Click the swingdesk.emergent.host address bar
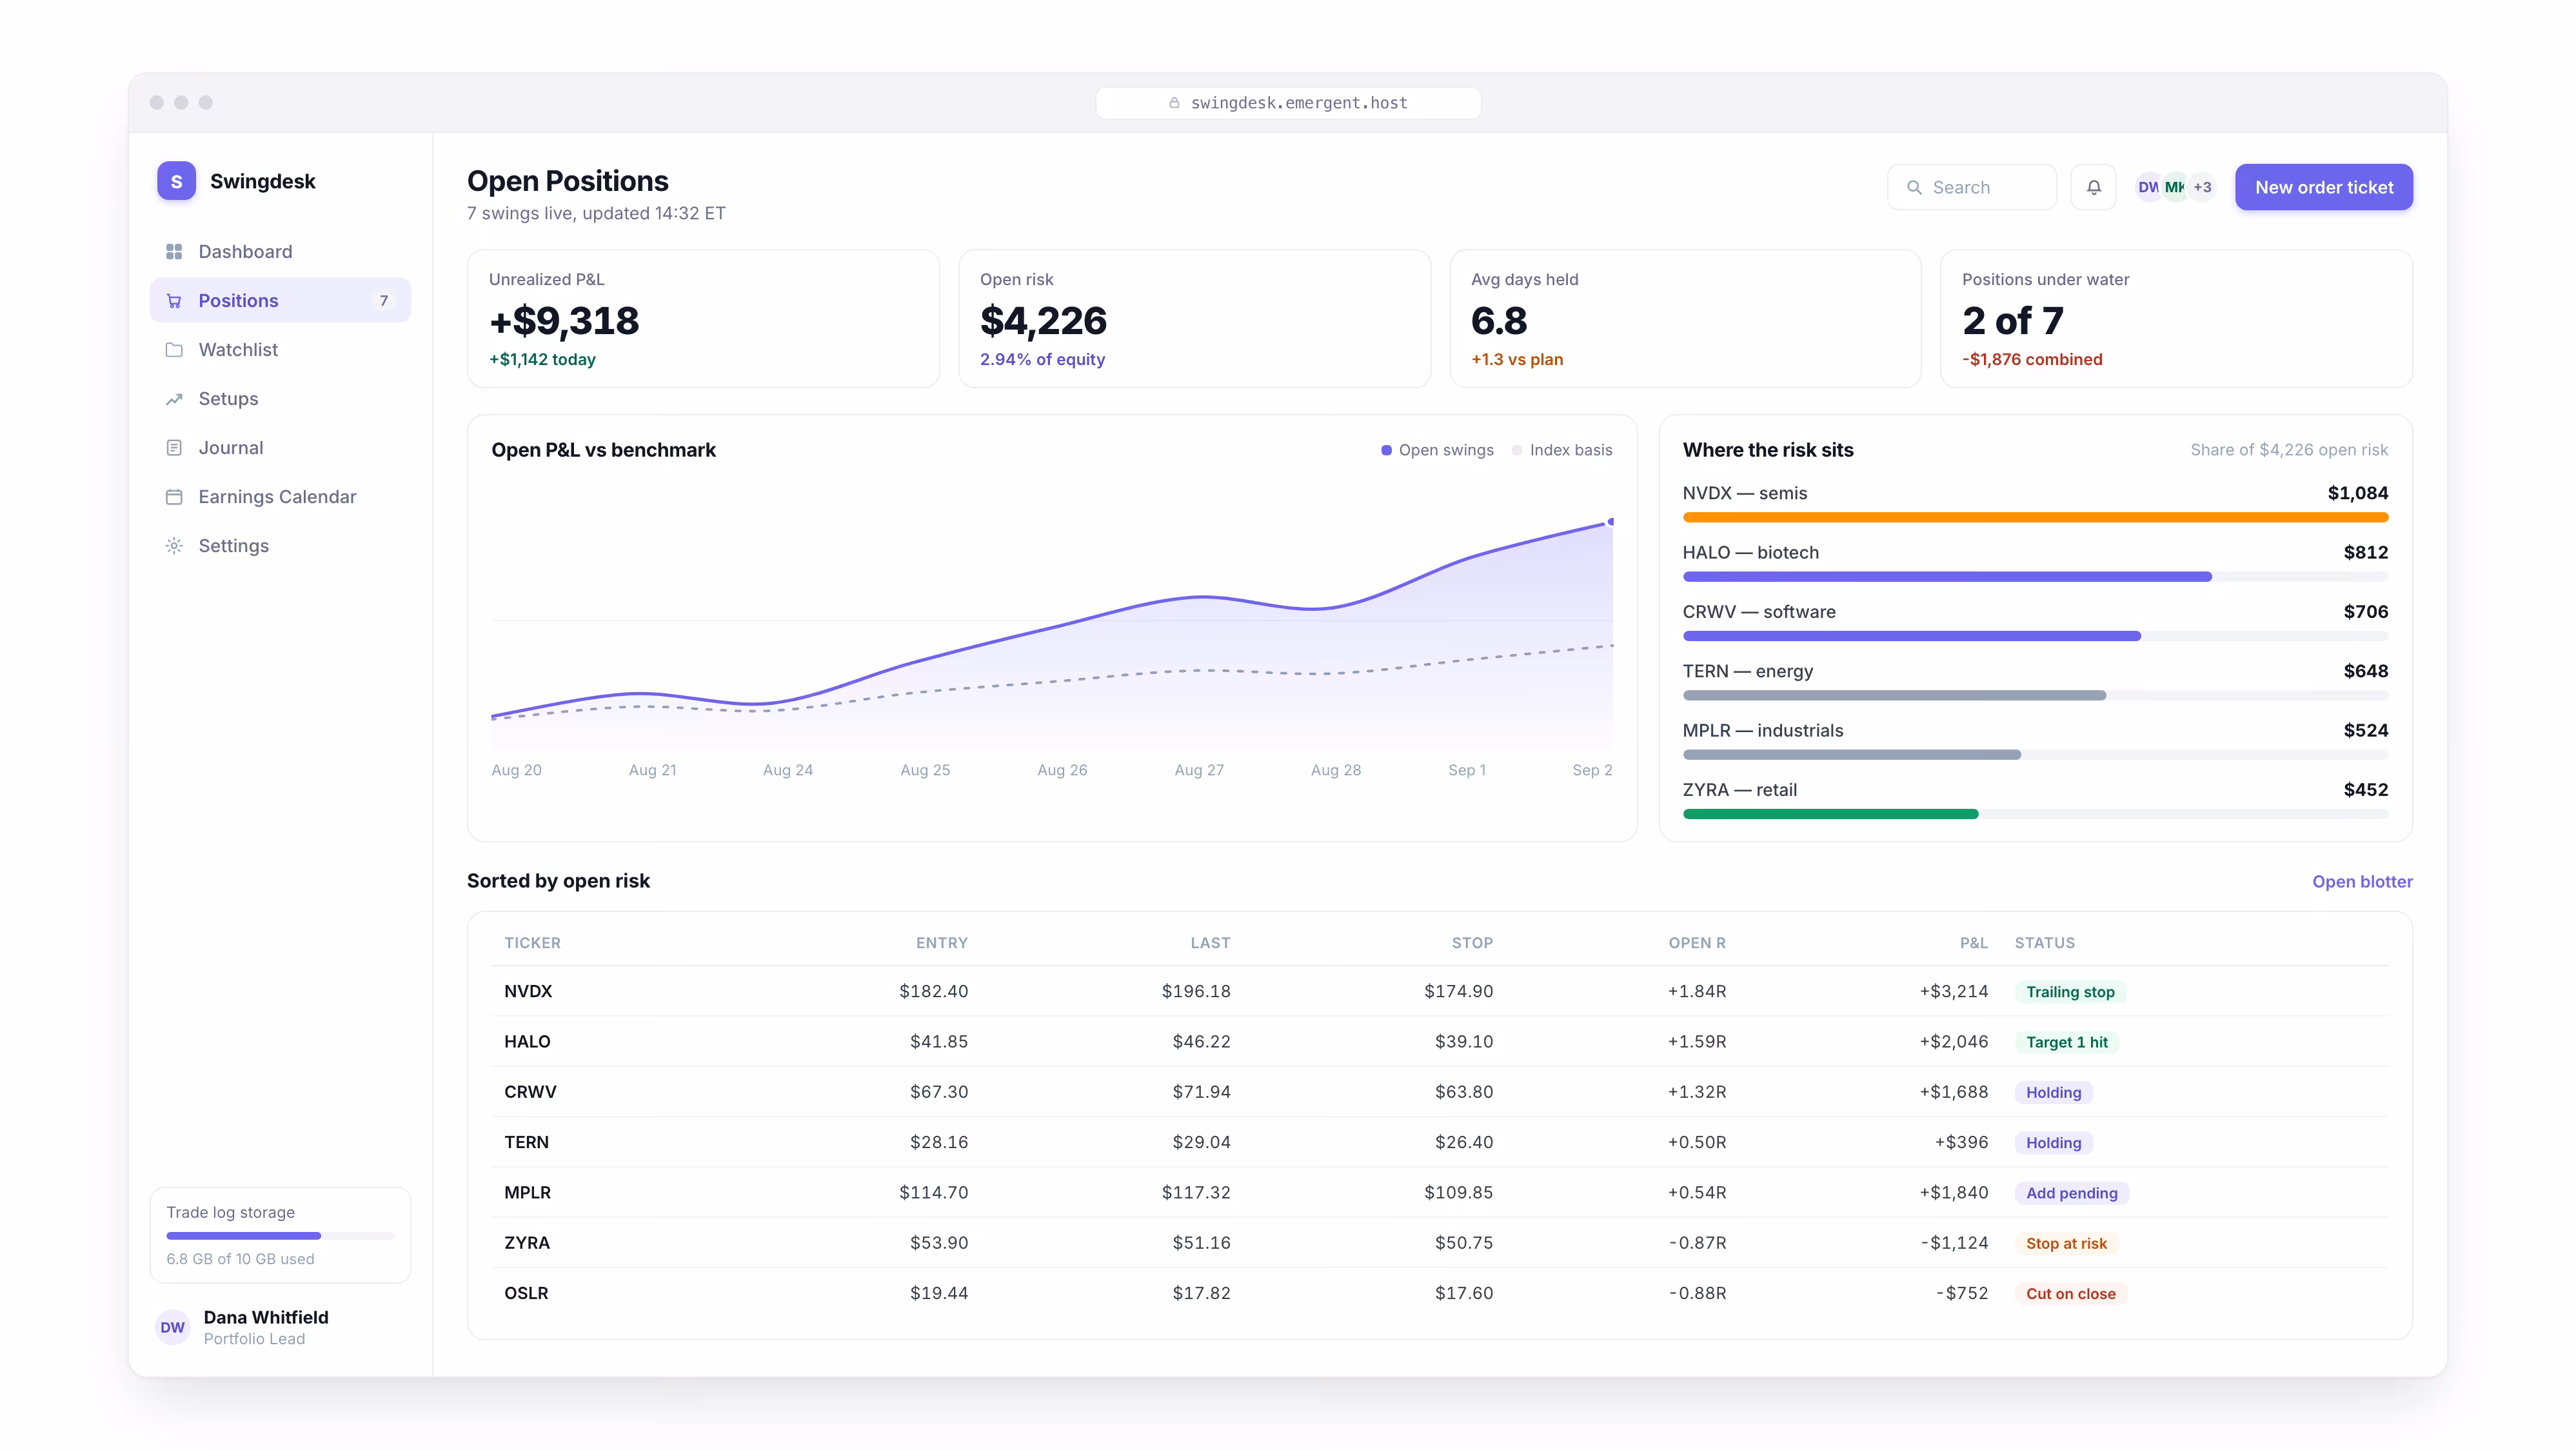This screenshot has height=1450, width=2576. point(1288,103)
